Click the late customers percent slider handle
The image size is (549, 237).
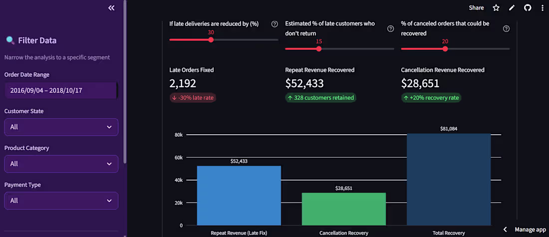coord(318,49)
